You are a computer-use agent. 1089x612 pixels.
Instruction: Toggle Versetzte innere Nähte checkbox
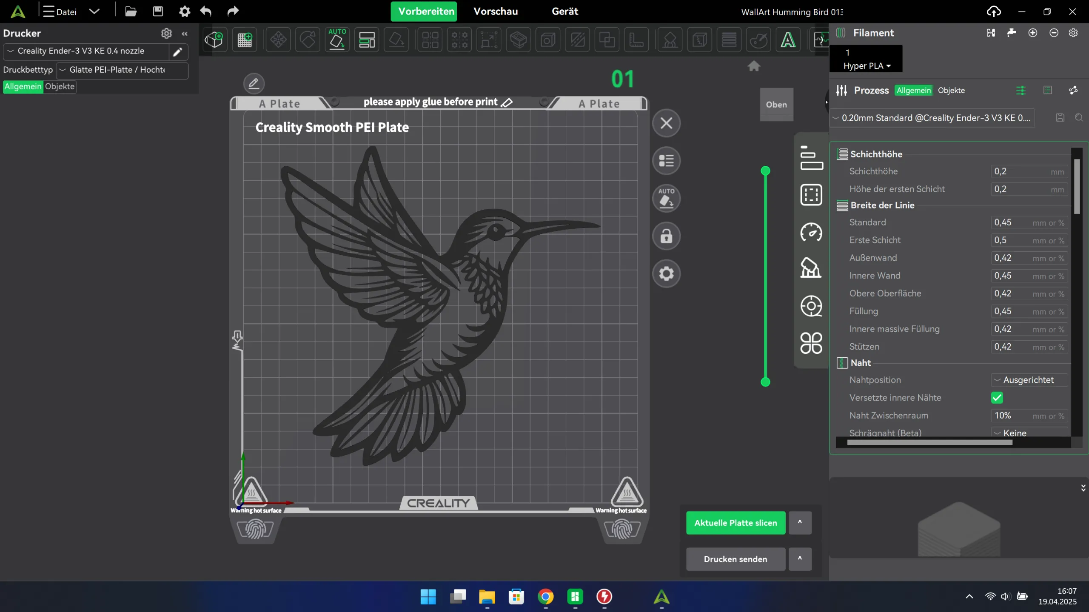997,398
